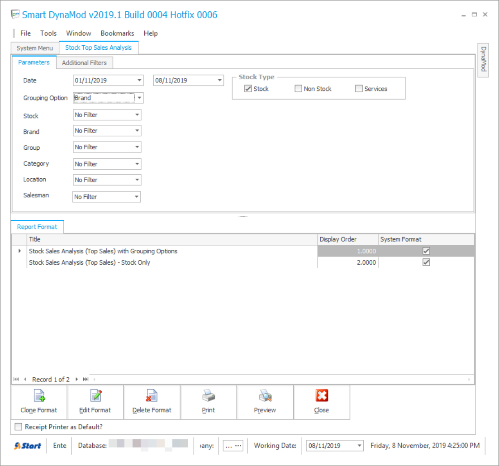Viewport: 499px width, 466px height.
Task: Open the File menu
Action: 25,33
